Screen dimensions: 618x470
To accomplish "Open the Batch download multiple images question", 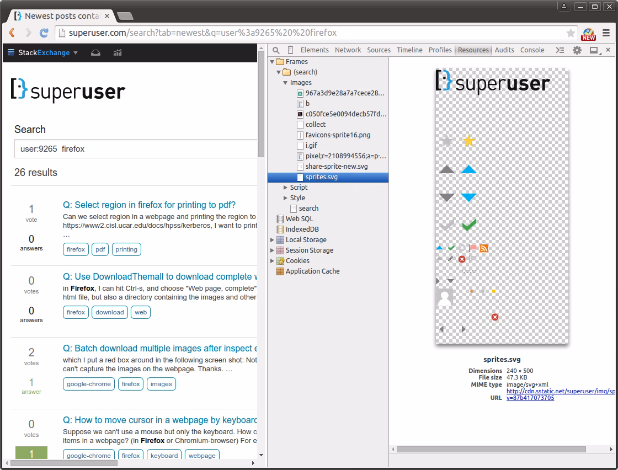I will point(160,348).
